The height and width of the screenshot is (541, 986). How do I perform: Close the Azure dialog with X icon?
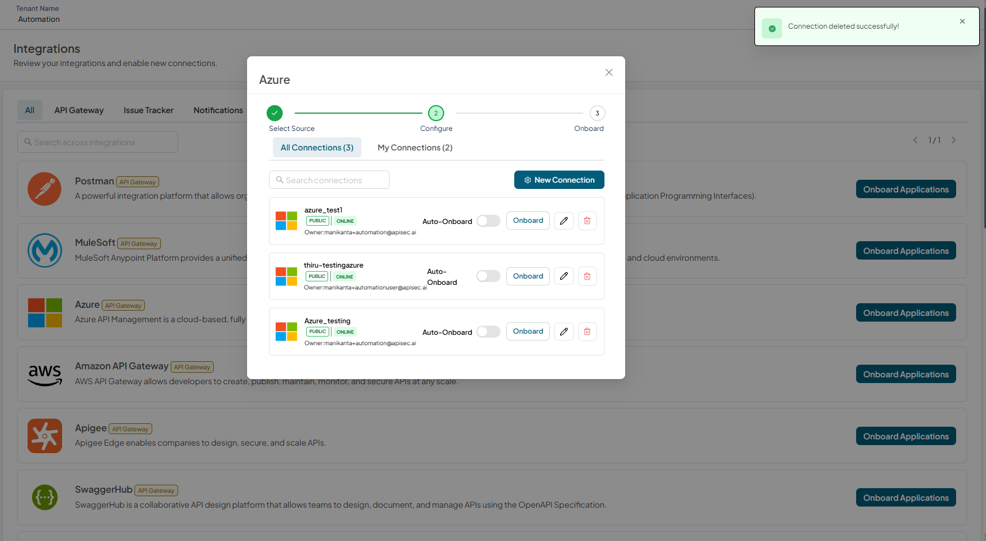coord(609,72)
